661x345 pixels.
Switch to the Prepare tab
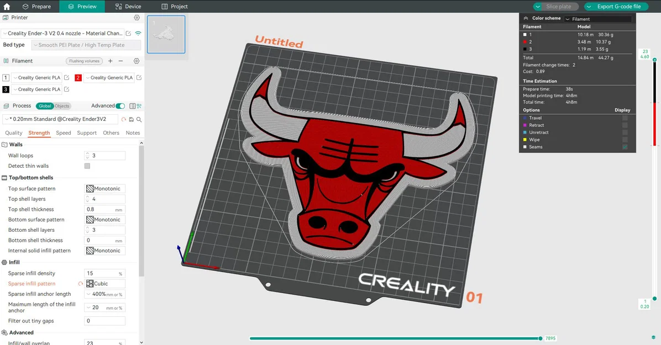[x=36, y=6]
